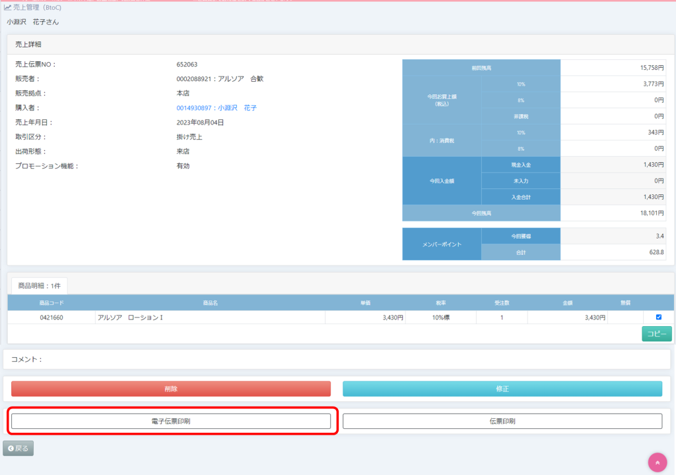The width and height of the screenshot is (676, 475).
Task: Click the product name アルソア ローションI
Action: tap(130, 318)
